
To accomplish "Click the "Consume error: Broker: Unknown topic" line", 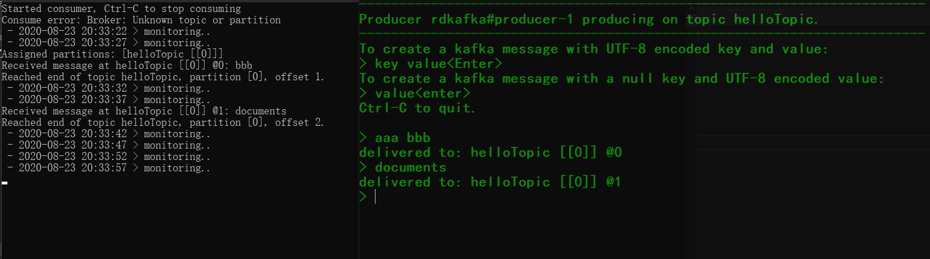I will point(141,20).
